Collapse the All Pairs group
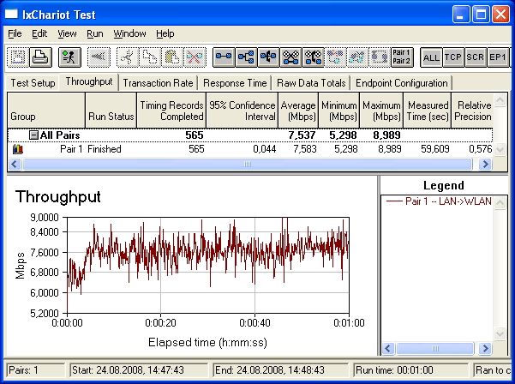This screenshot has height=384, width=515. point(33,135)
